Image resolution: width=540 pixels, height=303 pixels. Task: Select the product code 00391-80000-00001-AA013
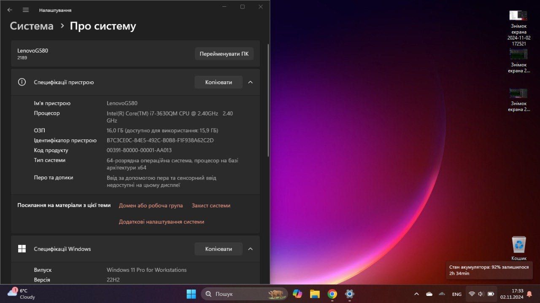[139, 150]
